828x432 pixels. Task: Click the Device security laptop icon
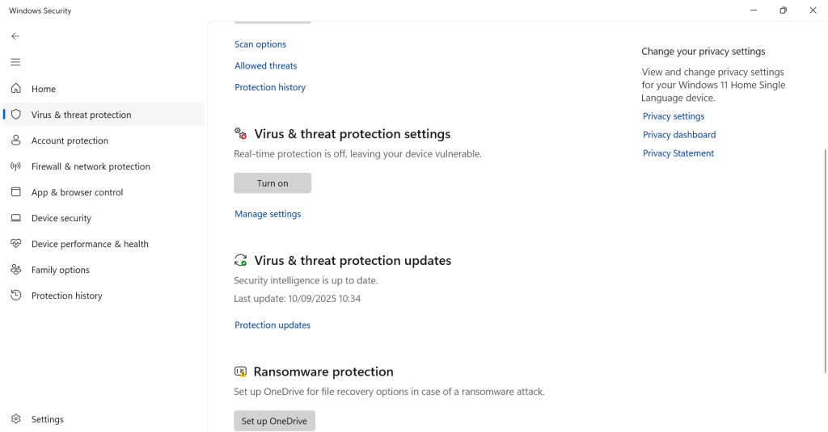tap(15, 218)
